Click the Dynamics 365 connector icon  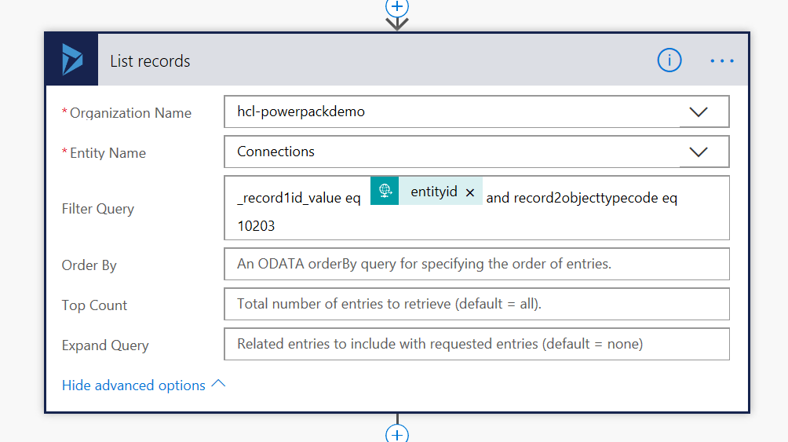[72, 60]
